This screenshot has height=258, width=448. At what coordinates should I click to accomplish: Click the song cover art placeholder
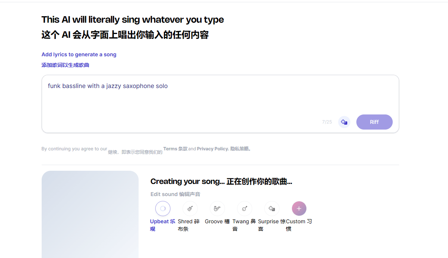click(x=90, y=215)
